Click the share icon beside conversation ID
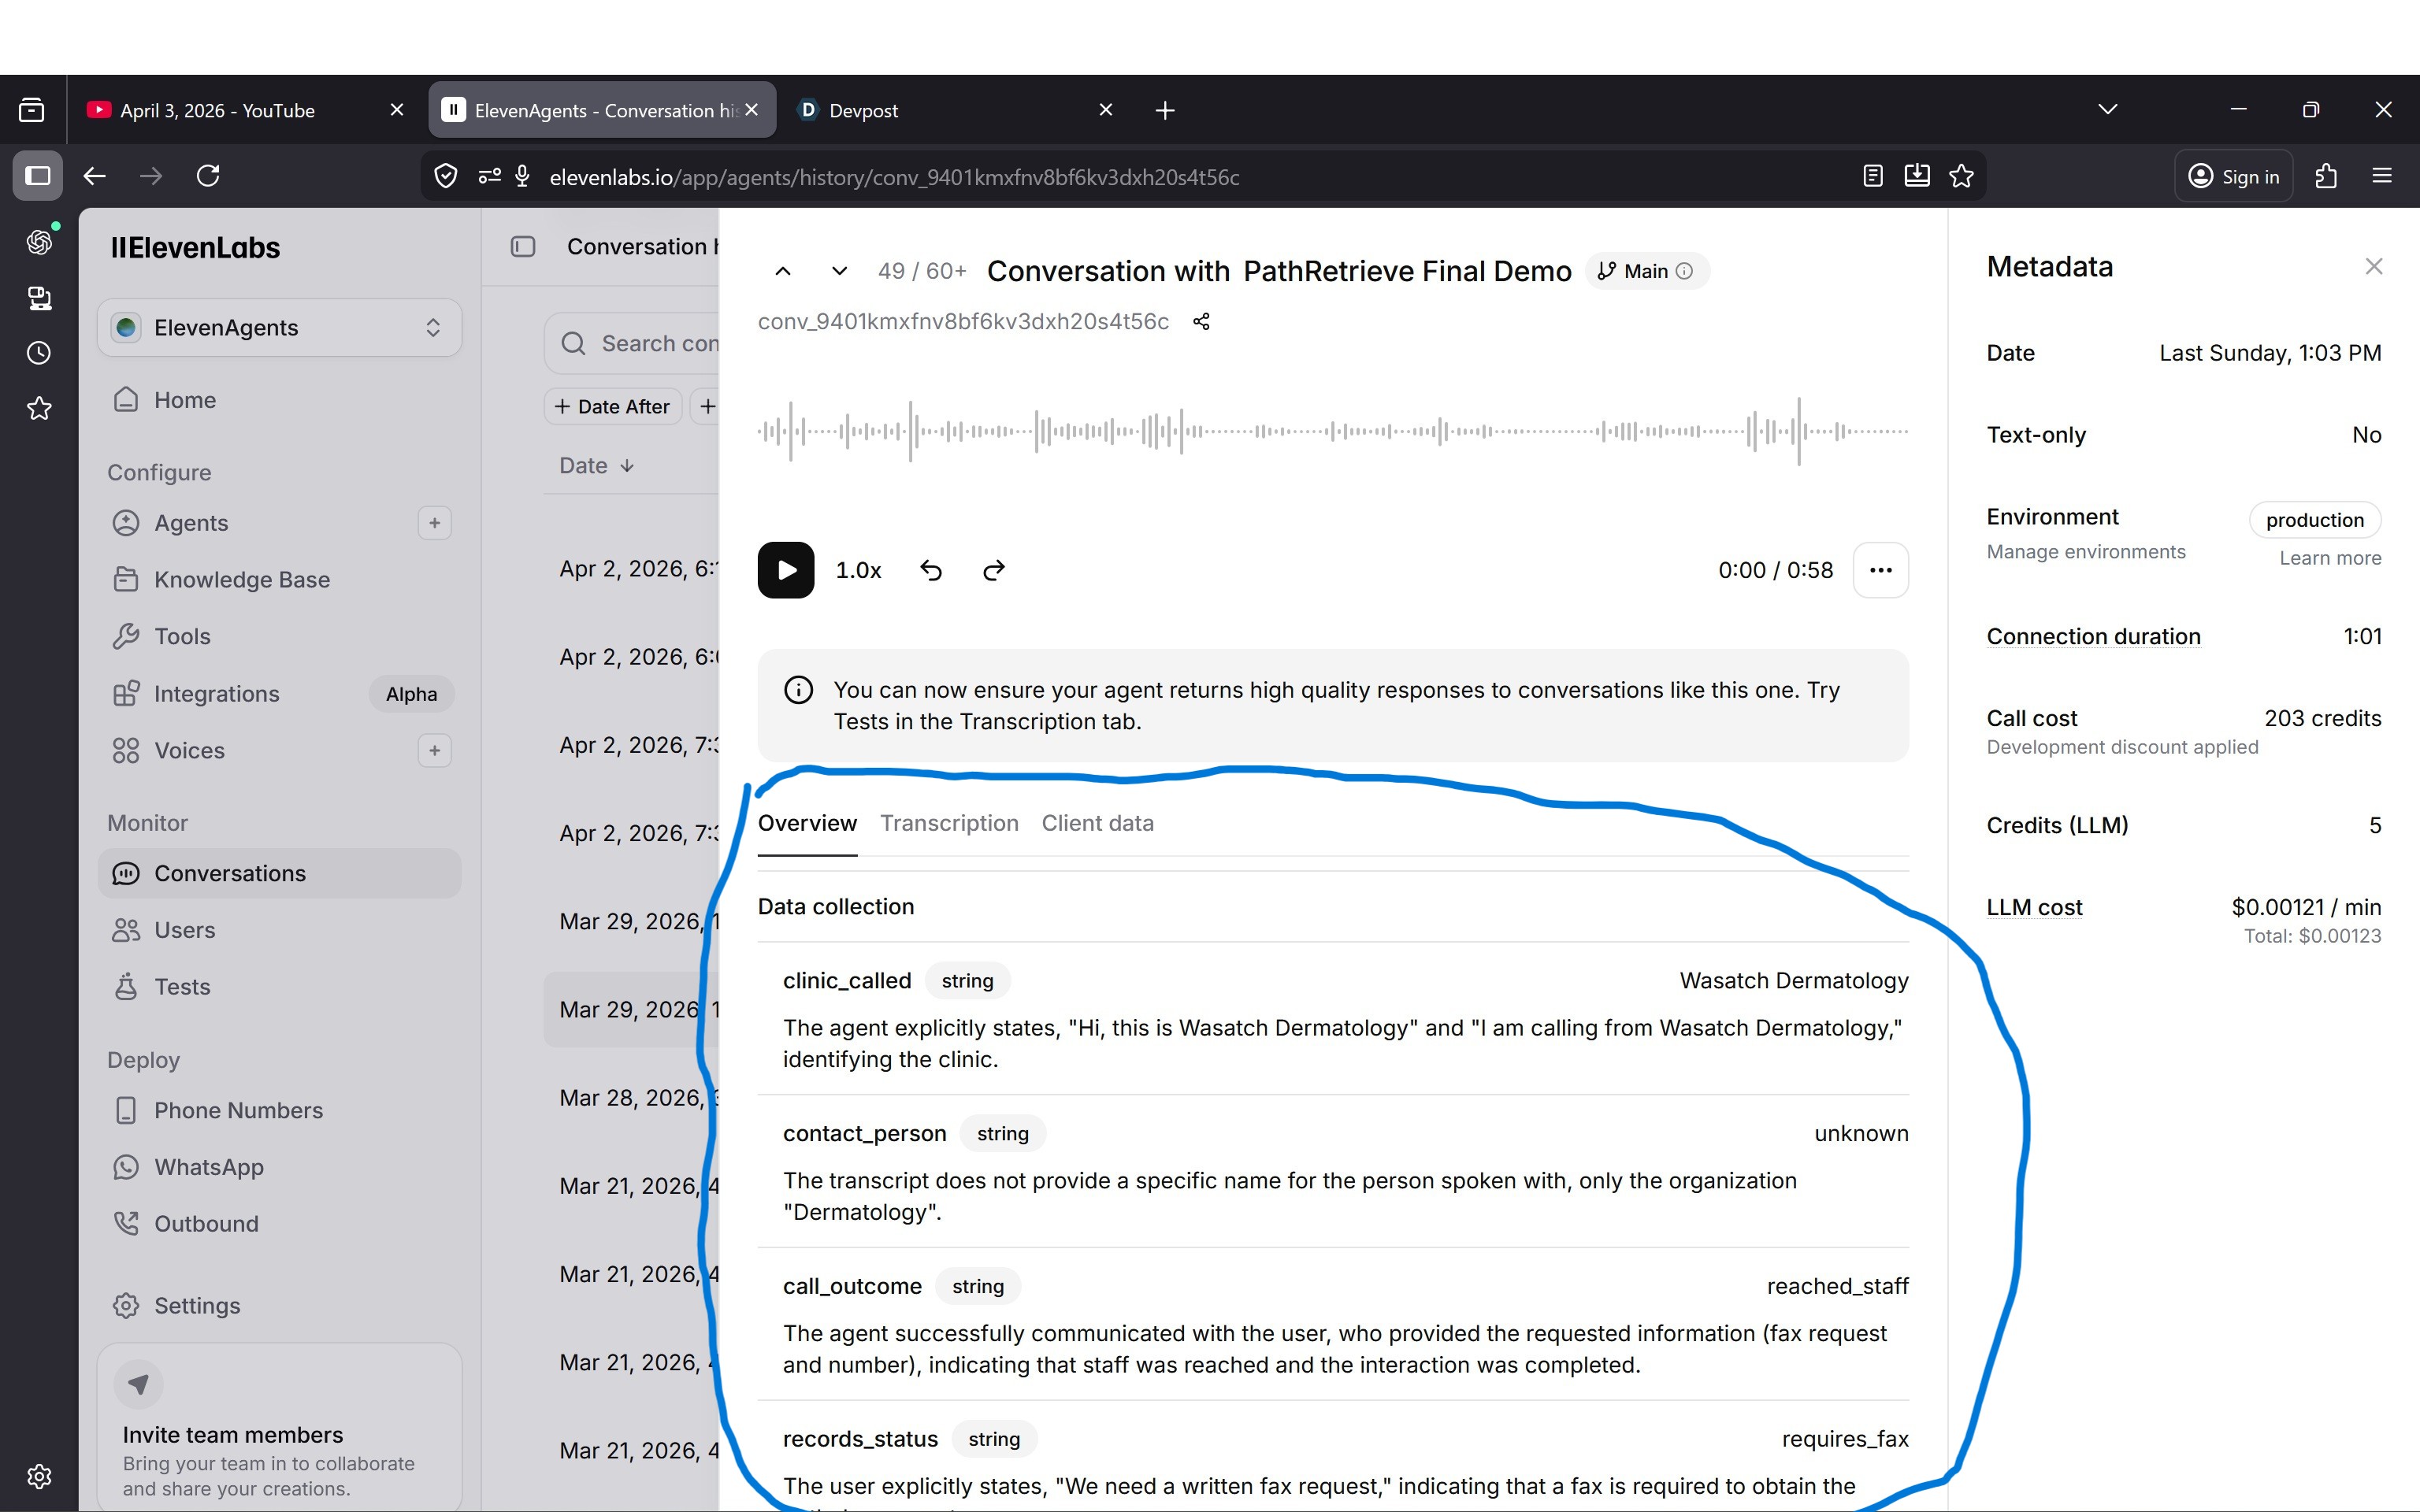 pos(1201,321)
